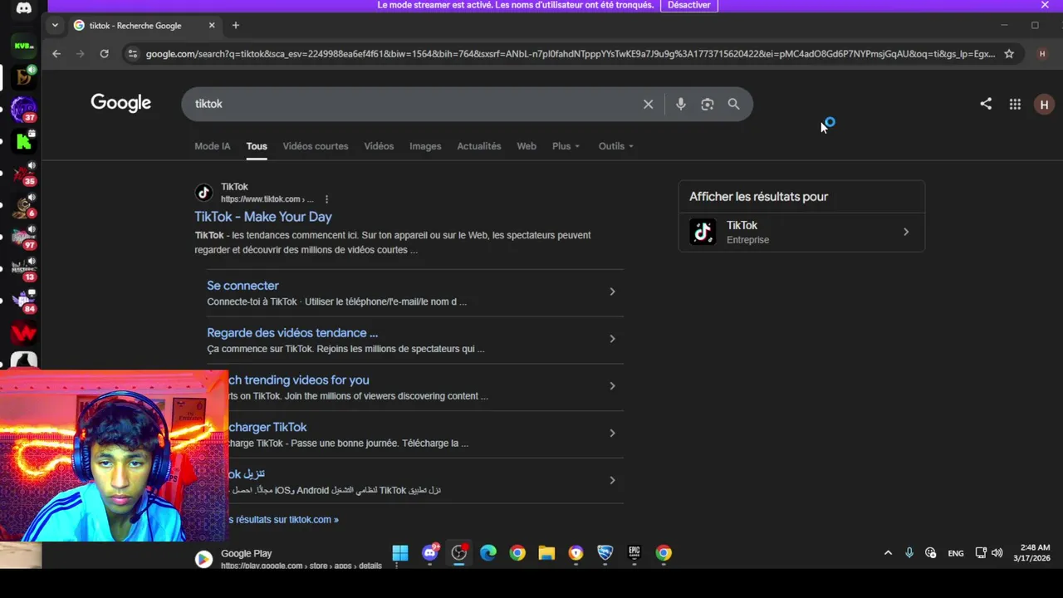Viewport: 1063px width, 598px height.
Task: Click the Google logo
Action: pos(121,103)
